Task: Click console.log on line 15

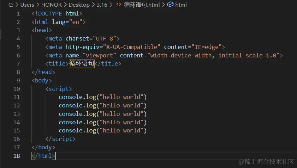Action: pyautogui.click(x=77, y=131)
